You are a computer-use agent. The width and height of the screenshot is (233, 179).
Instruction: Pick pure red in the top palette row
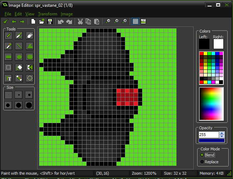202,53
